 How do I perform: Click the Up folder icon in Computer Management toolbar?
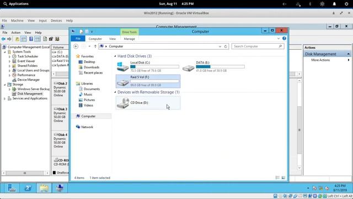coord(17,39)
